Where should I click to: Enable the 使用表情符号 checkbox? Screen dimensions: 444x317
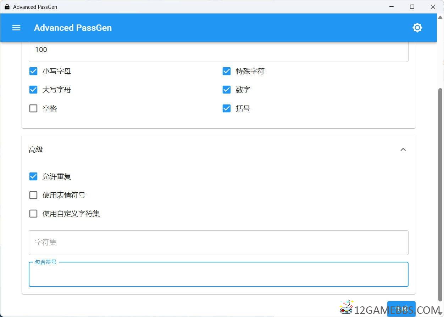pyautogui.click(x=33, y=195)
